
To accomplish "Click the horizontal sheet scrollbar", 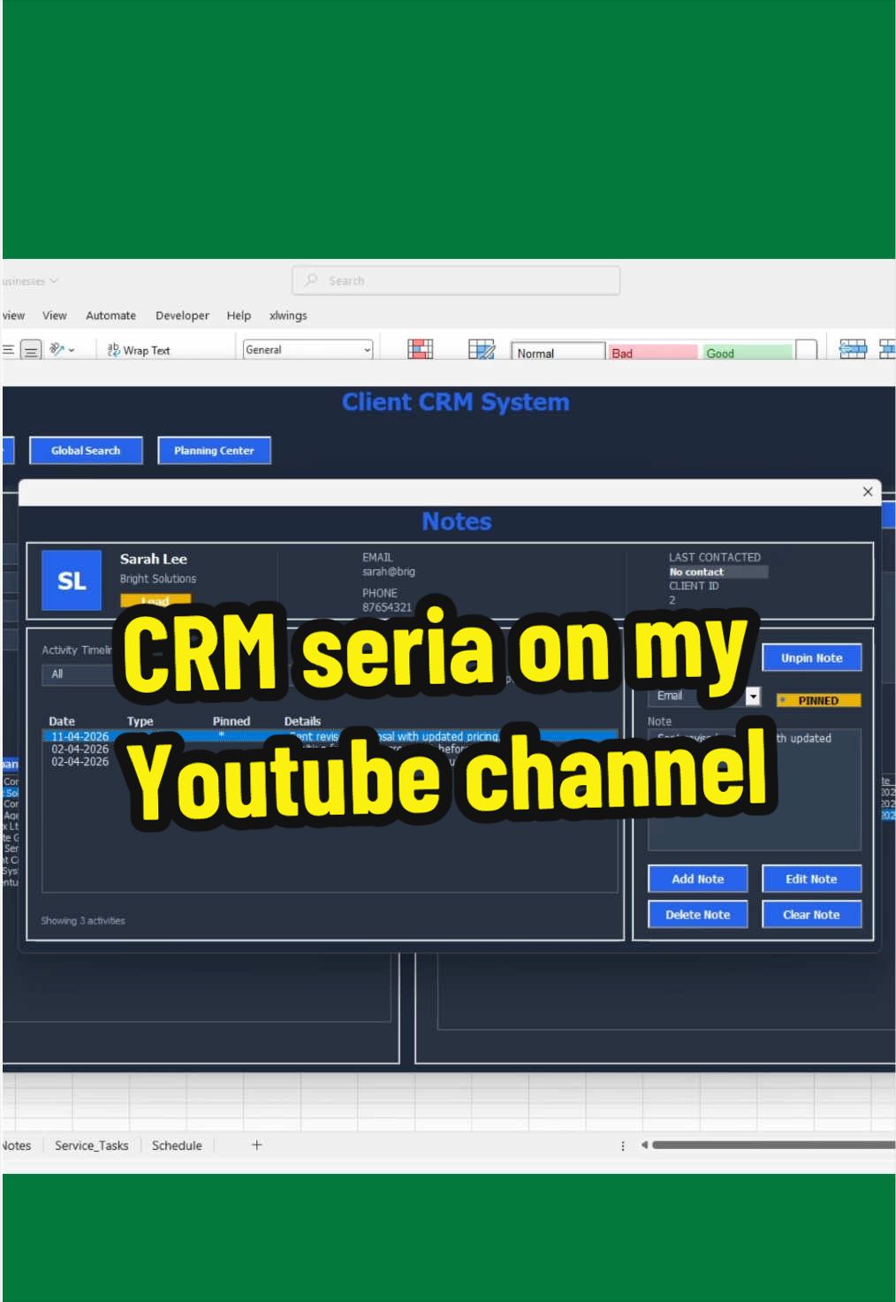I will [772, 1145].
